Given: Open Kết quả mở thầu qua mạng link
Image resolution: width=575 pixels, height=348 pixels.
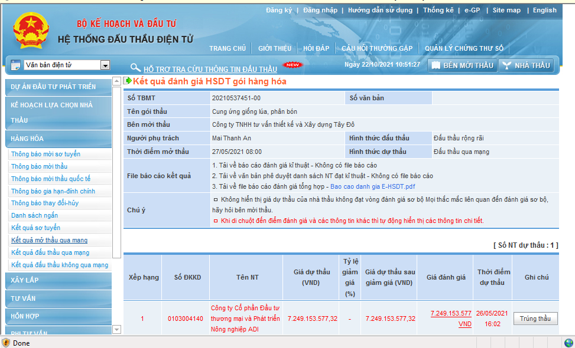Looking at the screenshot, I should [49, 240].
